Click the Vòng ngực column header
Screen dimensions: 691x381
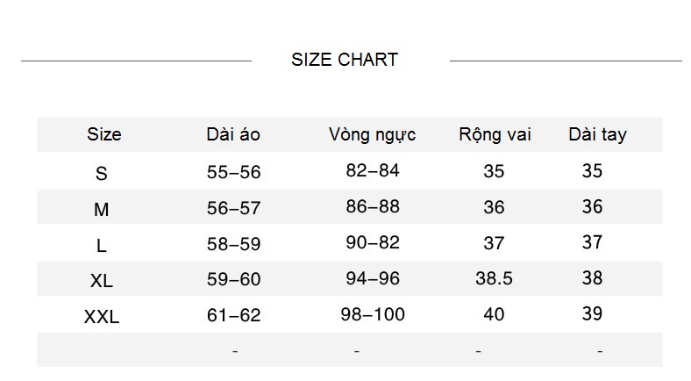pyautogui.click(x=373, y=134)
